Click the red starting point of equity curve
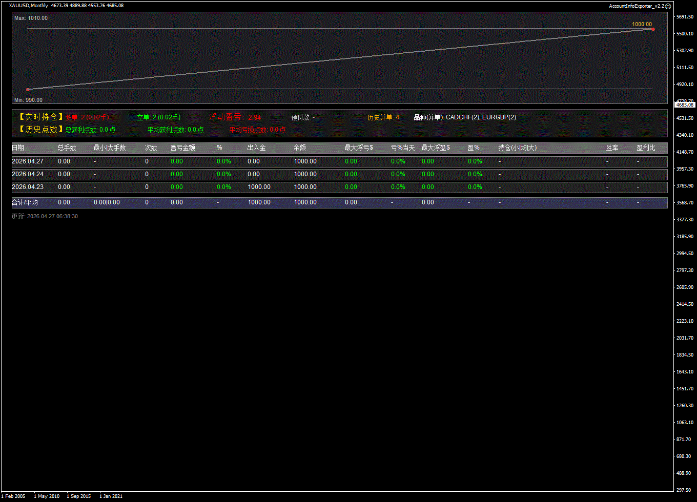This screenshot has height=502, width=697. pyautogui.click(x=28, y=90)
